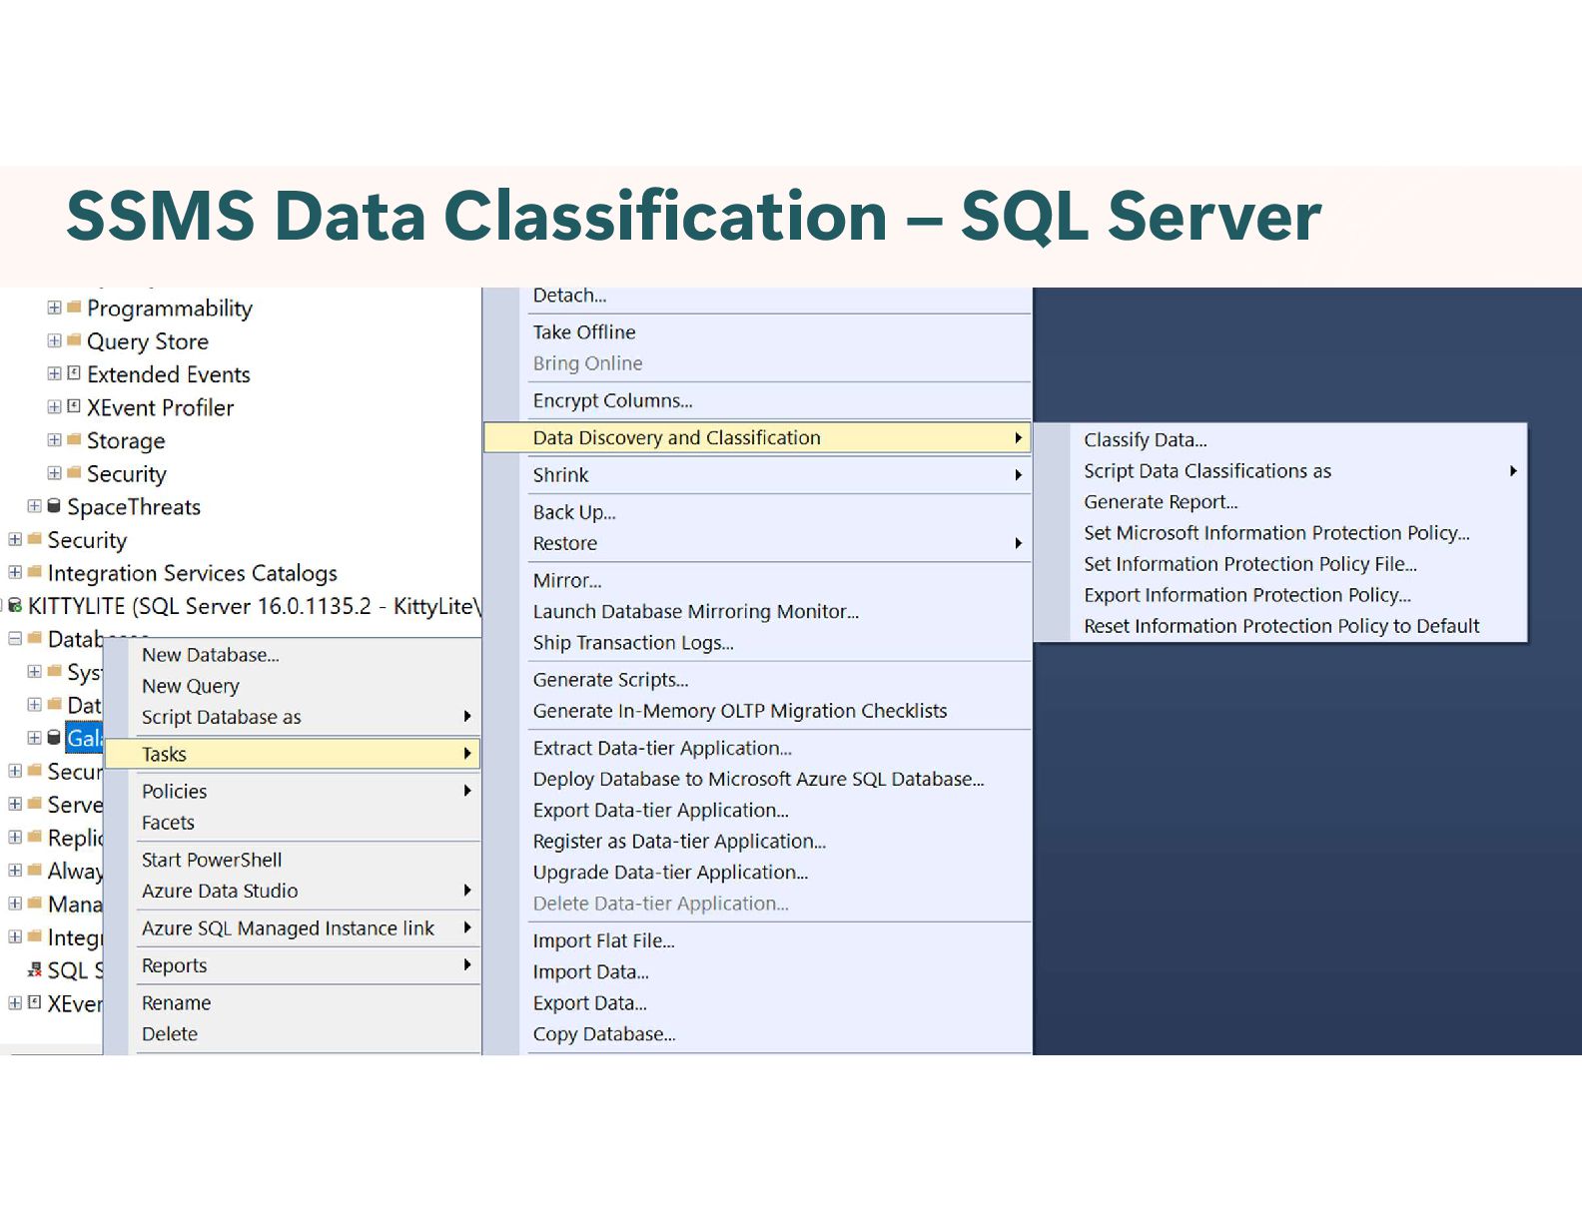
Task: Choose Set Microsoft Information Protection Policy
Action: pyautogui.click(x=1280, y=533)
